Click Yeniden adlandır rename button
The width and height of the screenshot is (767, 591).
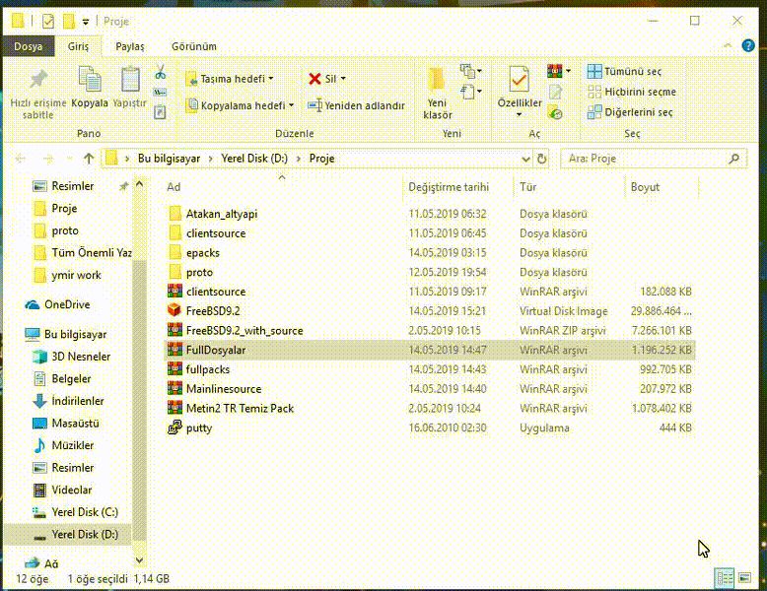pos(356,105)
